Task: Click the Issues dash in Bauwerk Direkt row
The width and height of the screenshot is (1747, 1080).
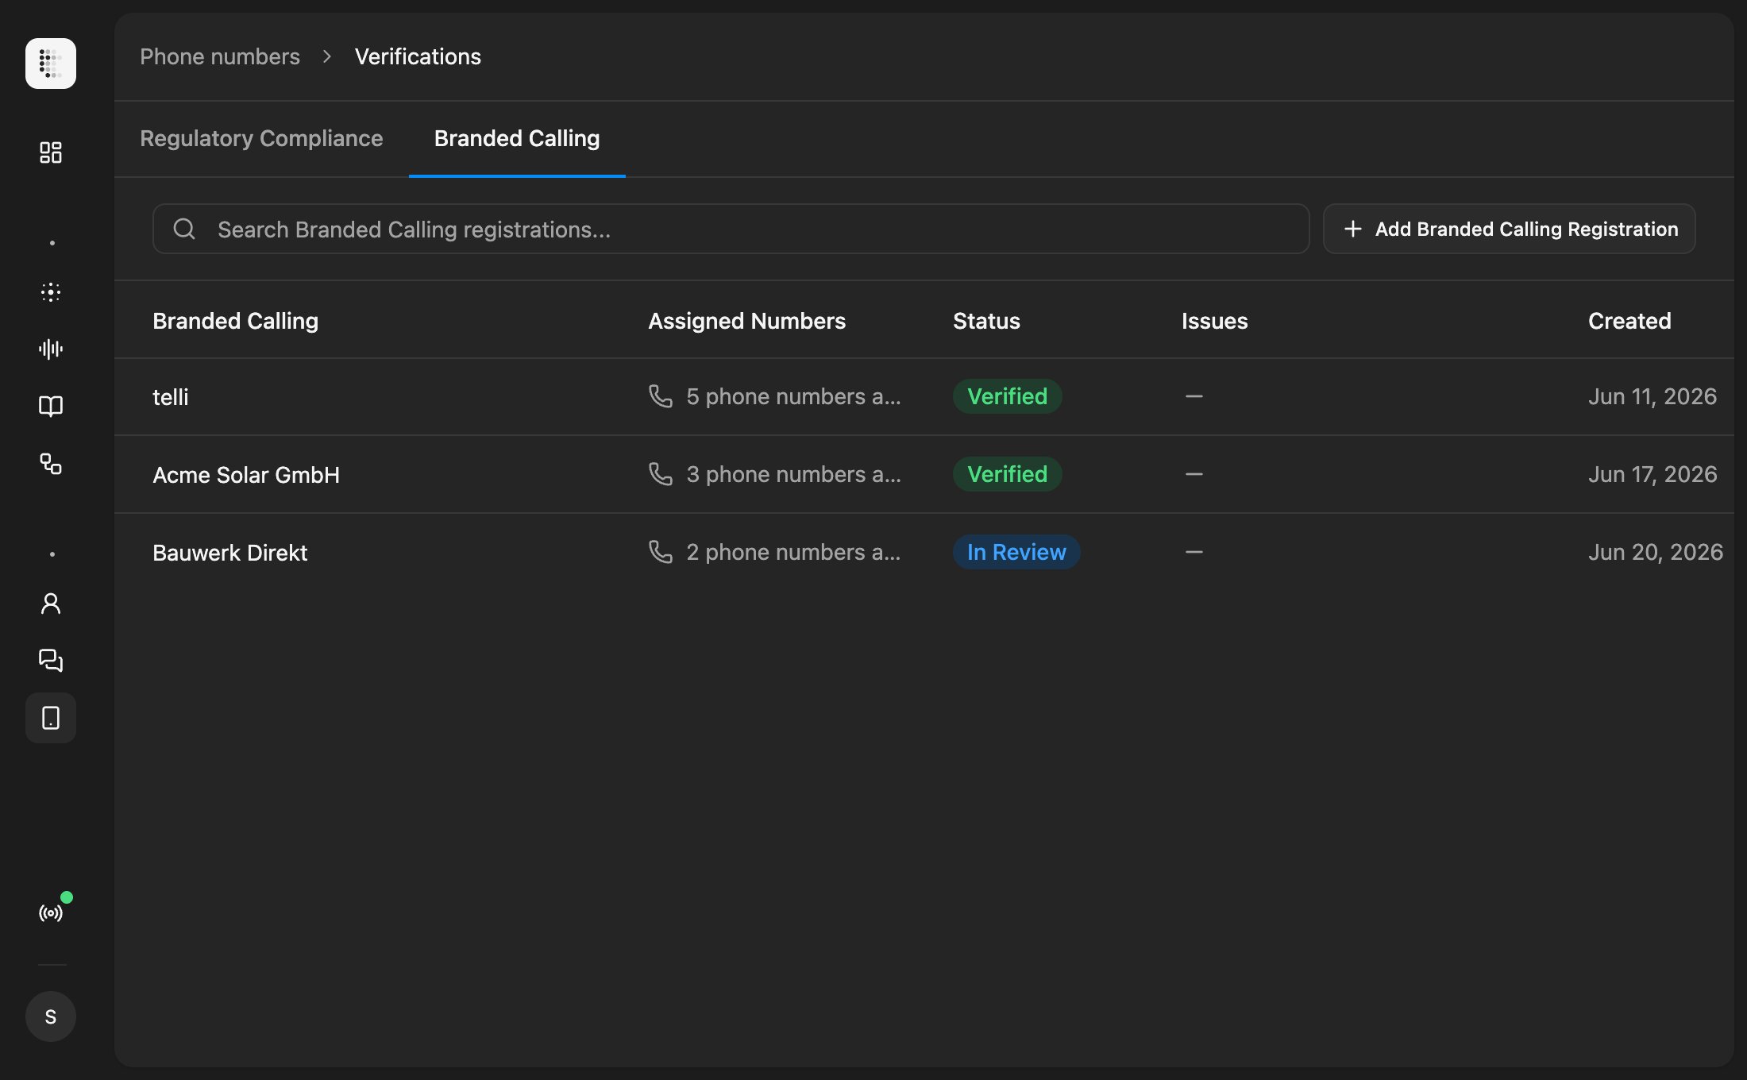Action: click(1194, 551)
